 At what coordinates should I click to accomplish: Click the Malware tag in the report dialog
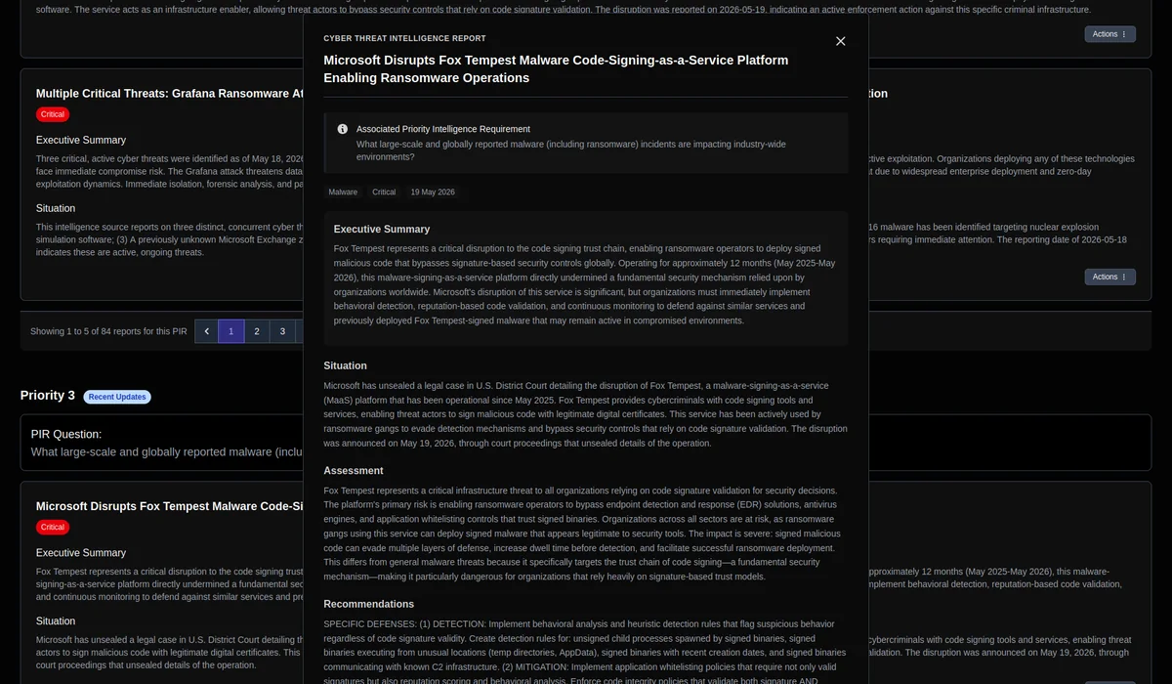pos(343,192)
